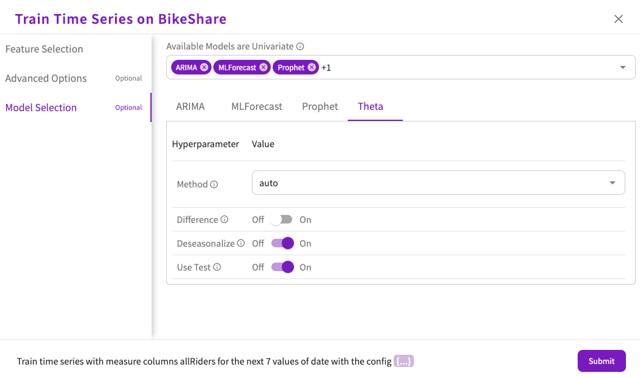Click the Use Test On label
The width and height of the screenshot is (640, 378).
pos(305,267)
